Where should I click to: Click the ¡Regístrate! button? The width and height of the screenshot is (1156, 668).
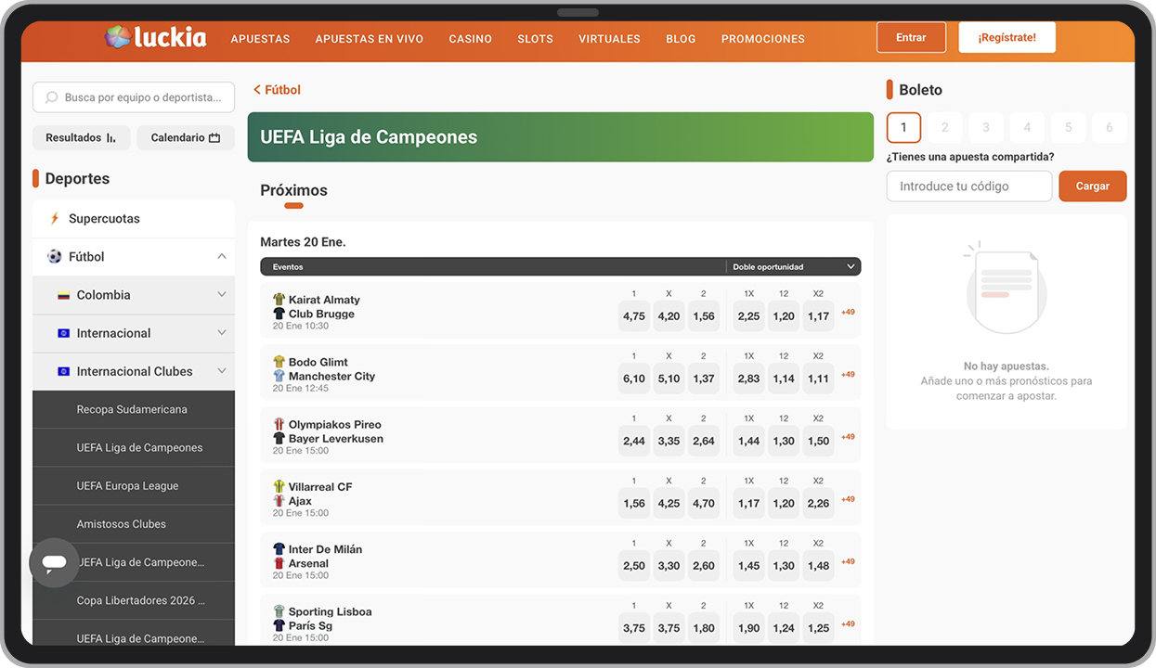tap(1007, 38)
